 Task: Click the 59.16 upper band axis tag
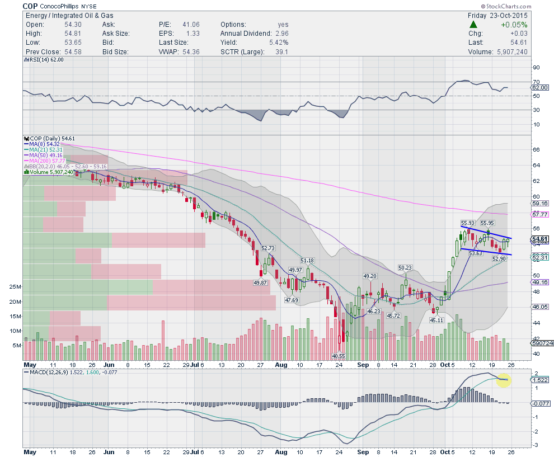tap(540, 204)
